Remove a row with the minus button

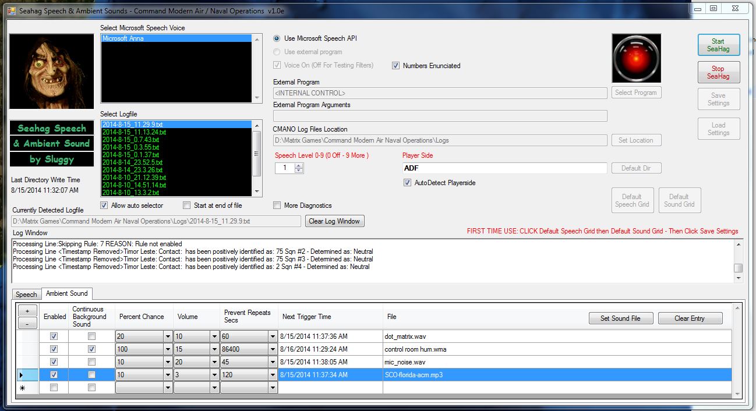(x=27, y=323)
